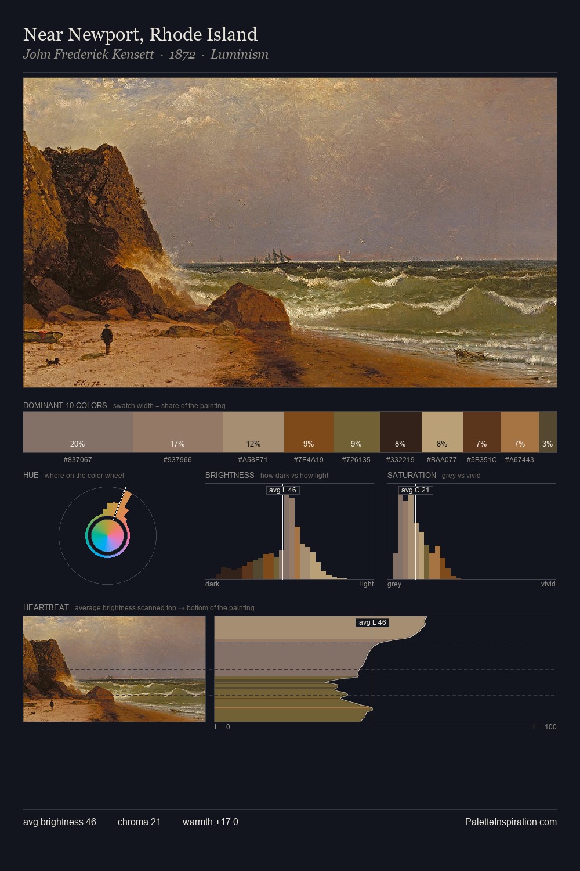Click the HUE section heading

coord(31,475)
